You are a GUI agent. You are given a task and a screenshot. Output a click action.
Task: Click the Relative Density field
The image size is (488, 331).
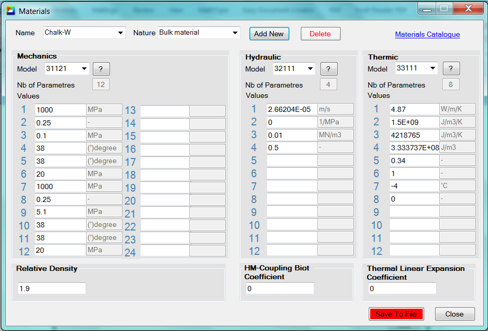pos(51,289)
